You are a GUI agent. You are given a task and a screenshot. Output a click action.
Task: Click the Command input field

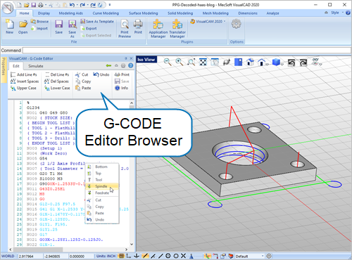point(187,51)
